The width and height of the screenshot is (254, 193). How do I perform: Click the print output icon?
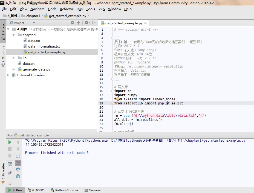point(18,169)
